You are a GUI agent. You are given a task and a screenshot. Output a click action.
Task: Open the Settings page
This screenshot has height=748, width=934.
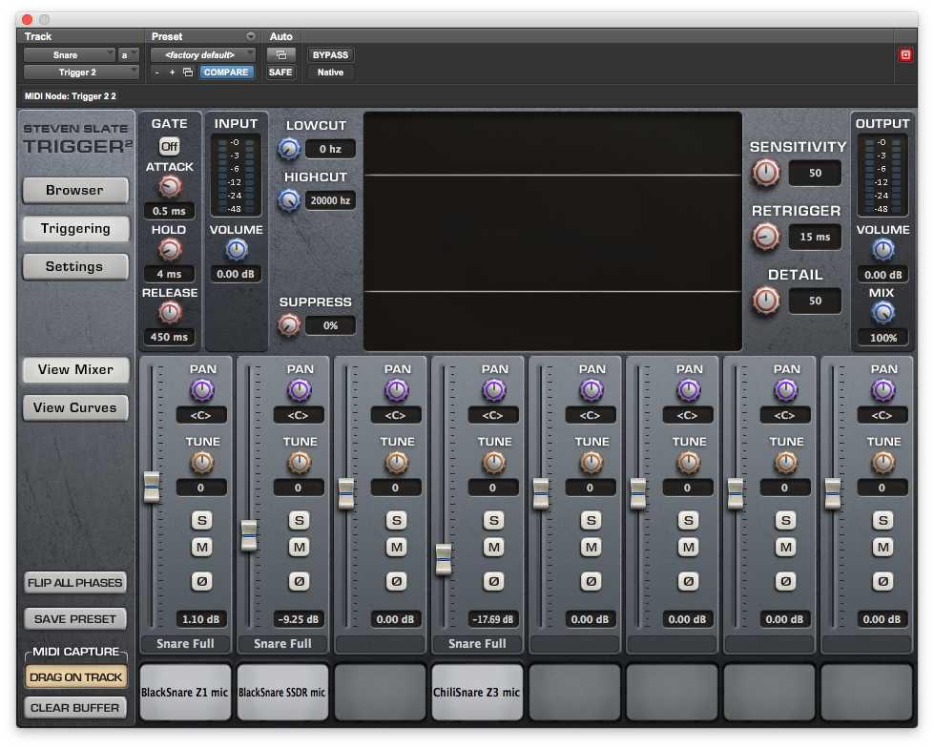[x=75, y=267]
